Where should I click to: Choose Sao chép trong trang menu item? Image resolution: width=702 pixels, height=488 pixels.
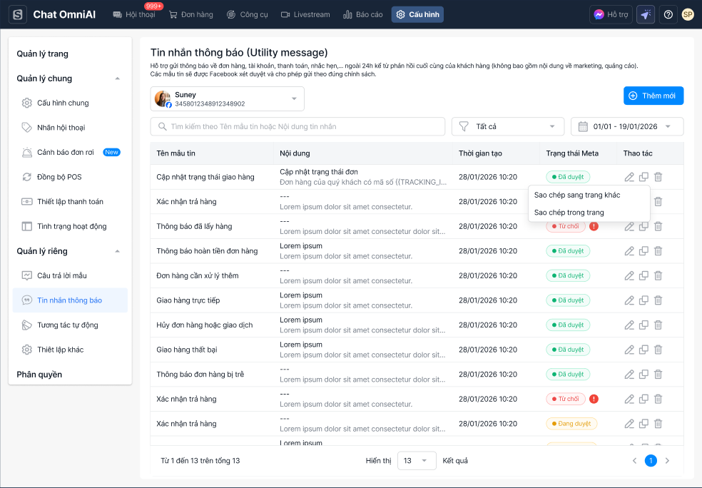(569, 213)
